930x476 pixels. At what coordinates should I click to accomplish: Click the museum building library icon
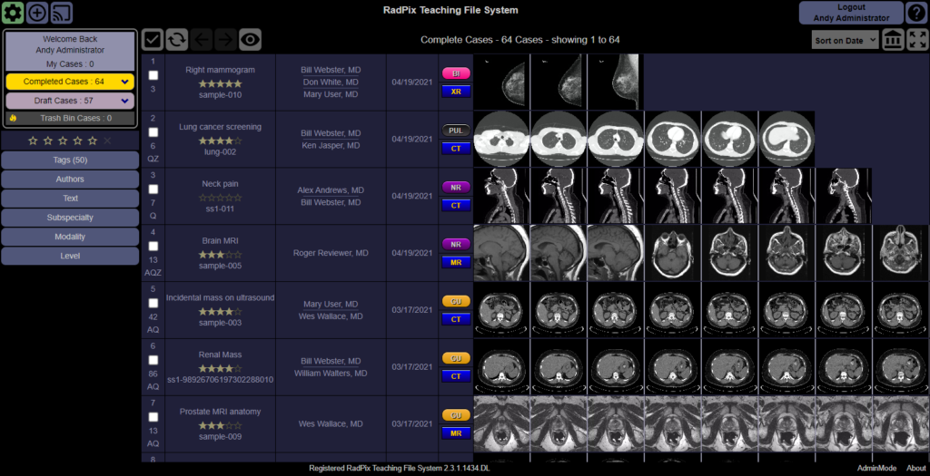click(x=894, y=40)
